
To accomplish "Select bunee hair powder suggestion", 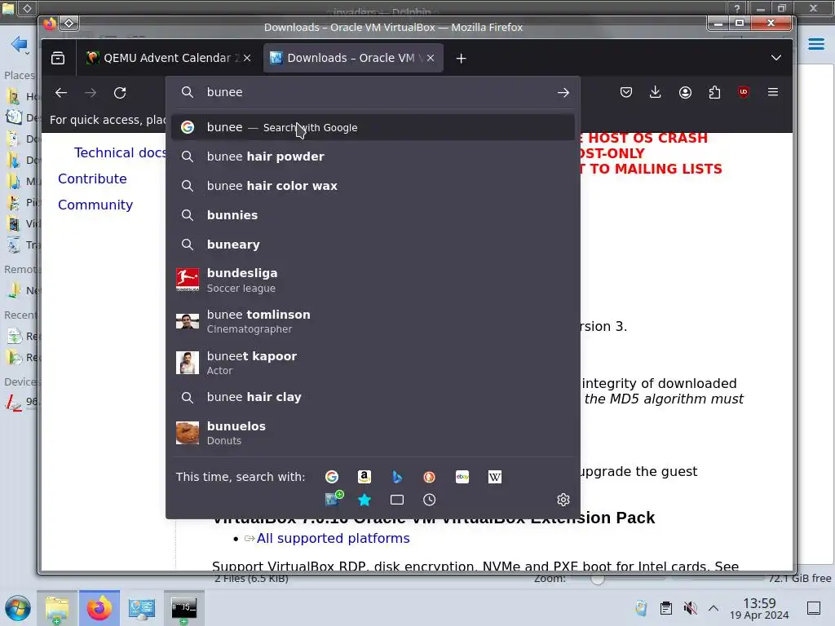I will (373, 156).
